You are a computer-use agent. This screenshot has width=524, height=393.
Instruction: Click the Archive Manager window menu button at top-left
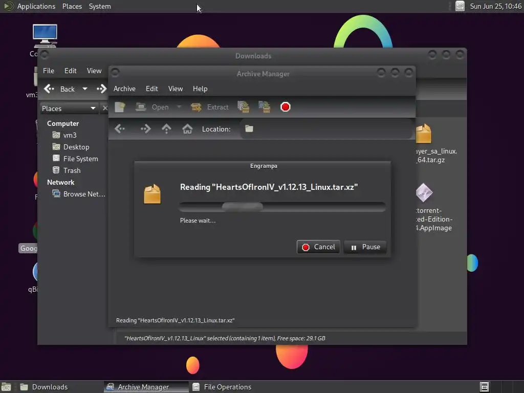coord(115,72)
